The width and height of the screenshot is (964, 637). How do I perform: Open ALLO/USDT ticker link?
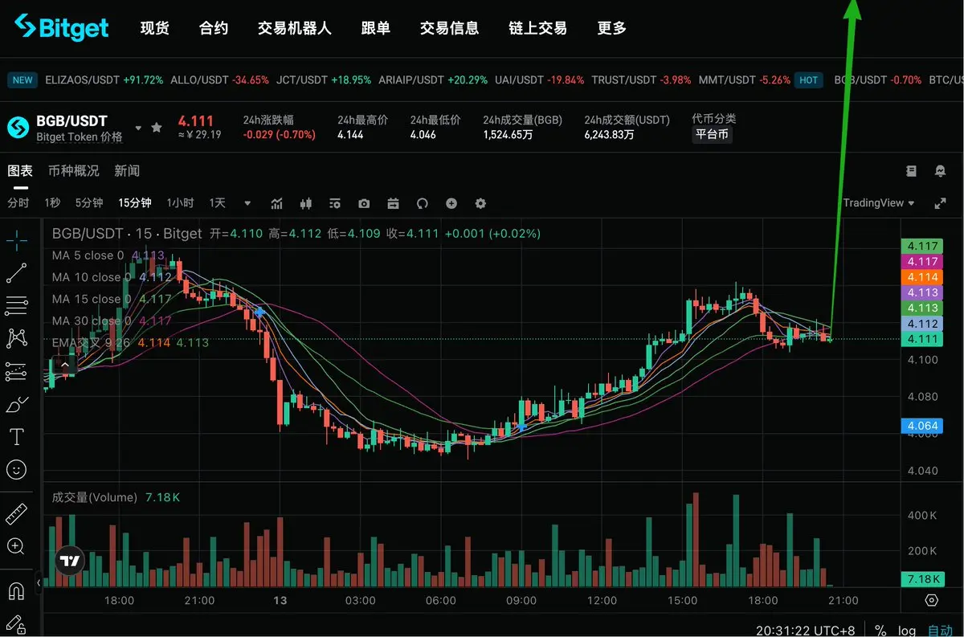tap(219, 80)
